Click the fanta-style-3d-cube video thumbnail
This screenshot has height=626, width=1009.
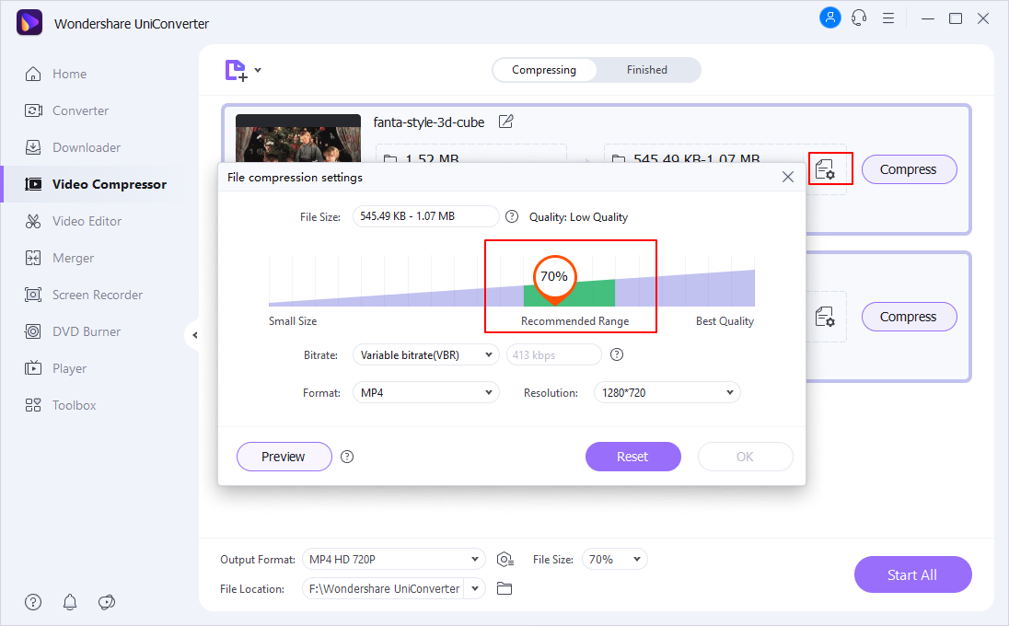point(298,138)
